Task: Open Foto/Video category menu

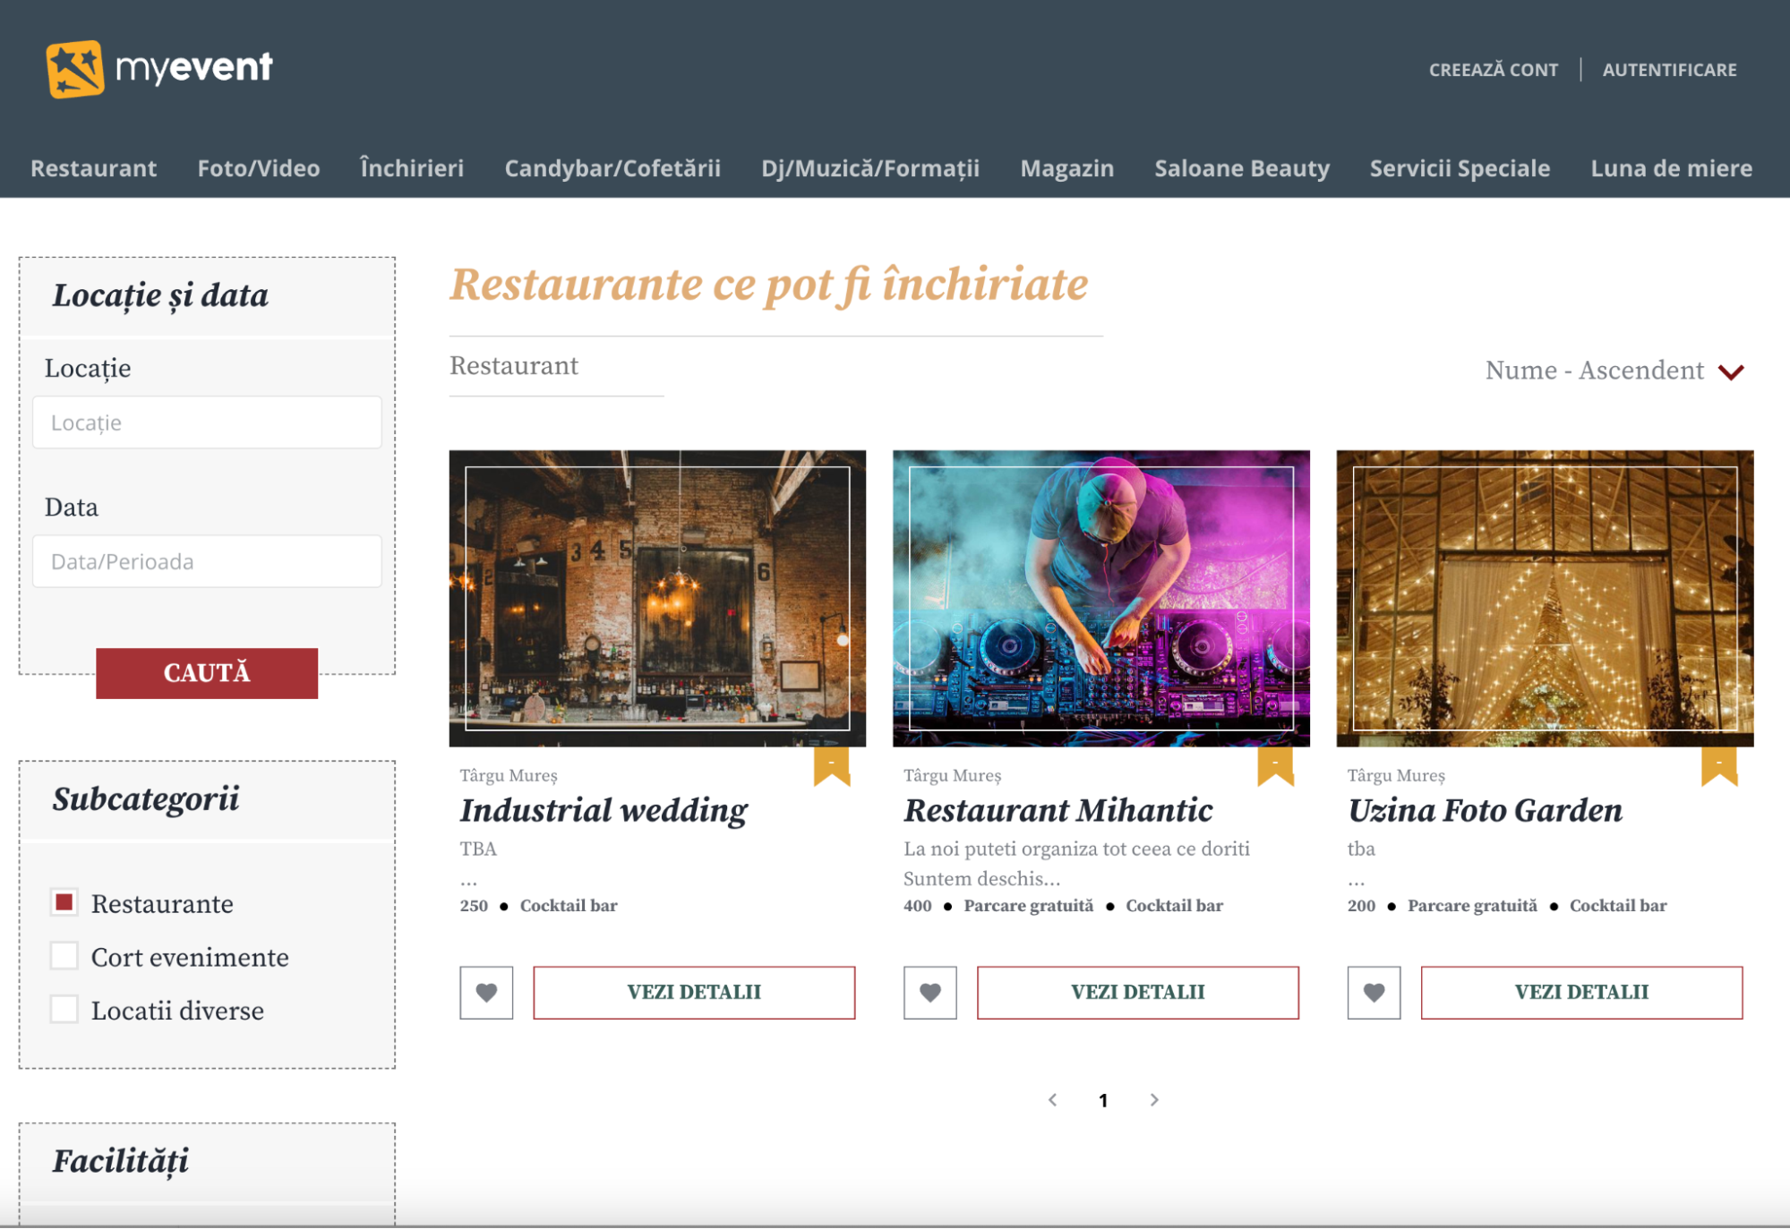Action: coord(258,168)
